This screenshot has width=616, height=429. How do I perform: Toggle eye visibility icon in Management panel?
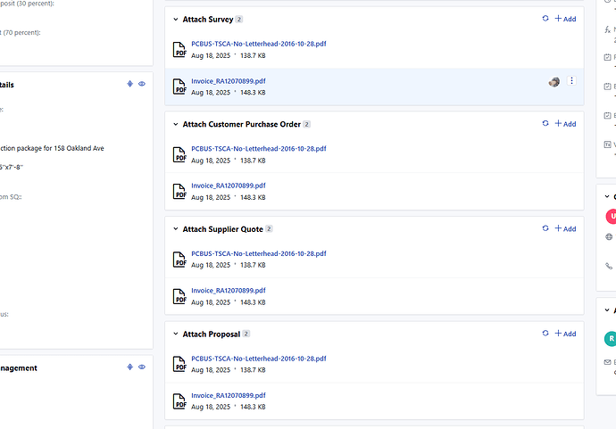coord(142,367)
